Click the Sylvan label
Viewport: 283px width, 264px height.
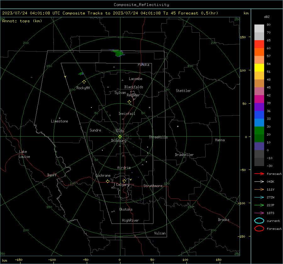pyautogui.click(x=120, y=93)
